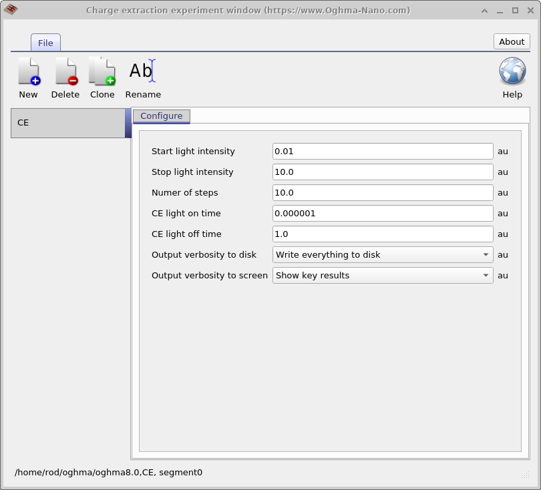Click the green plus on the New icon
541x490 pixels.
[x=34, y=82]
